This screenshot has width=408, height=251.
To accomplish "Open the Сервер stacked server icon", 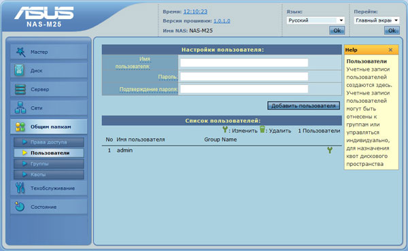I will (x=20, y=89).
